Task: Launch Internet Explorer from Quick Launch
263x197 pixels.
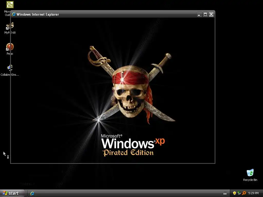Action: (x=32, y=193)
